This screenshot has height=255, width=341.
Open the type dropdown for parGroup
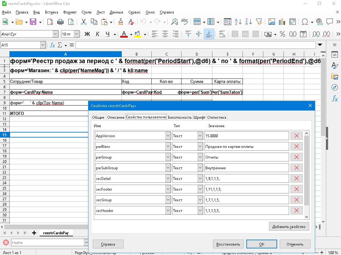(x=200, y=157)
